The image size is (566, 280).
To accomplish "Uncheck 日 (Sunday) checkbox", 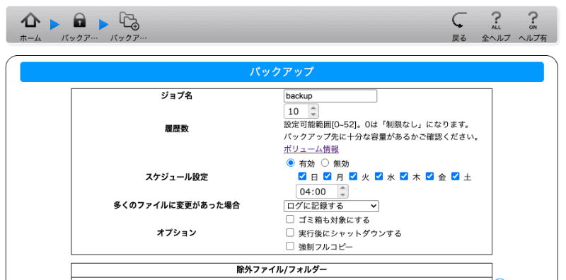I will pyautogui.click(x=302, y=177).
